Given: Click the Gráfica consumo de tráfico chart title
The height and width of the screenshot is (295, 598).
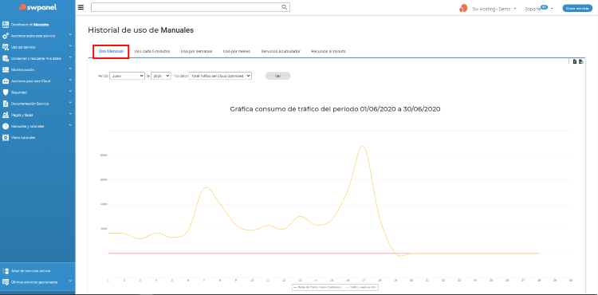Looking at the screenshot, I should pyautogui.click(x=335, y=109).
